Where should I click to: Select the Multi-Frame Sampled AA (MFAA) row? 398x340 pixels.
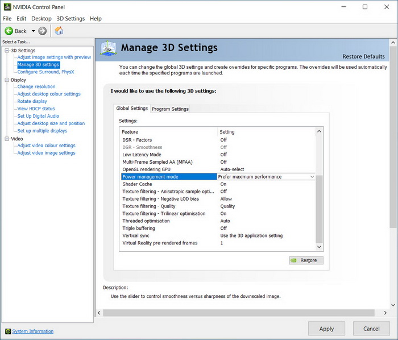point(218,162)
